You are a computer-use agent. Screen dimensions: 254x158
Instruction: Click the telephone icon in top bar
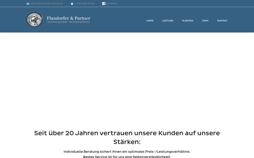tap(72, 4)
